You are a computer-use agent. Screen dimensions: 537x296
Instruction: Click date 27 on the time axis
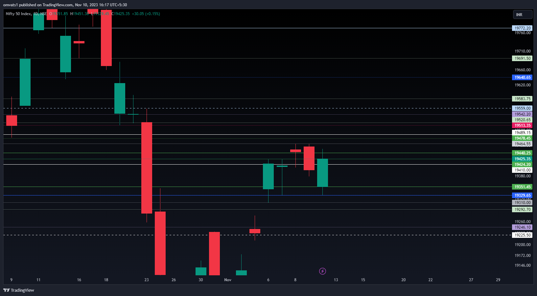(471, 280)
